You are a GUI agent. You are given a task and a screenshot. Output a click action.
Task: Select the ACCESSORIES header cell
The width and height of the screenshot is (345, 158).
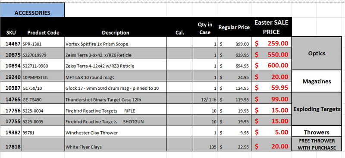(32, 10)
